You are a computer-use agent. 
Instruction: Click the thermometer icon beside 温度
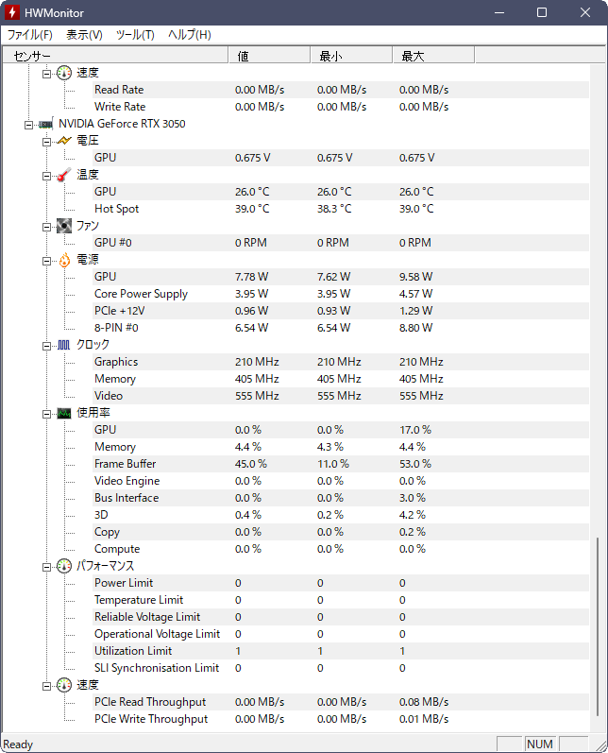[64, 175]
